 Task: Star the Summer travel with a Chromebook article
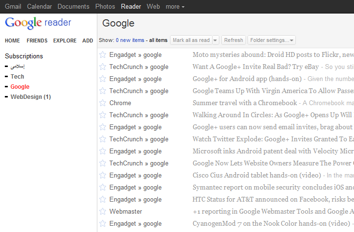click(x=103, y=103)
